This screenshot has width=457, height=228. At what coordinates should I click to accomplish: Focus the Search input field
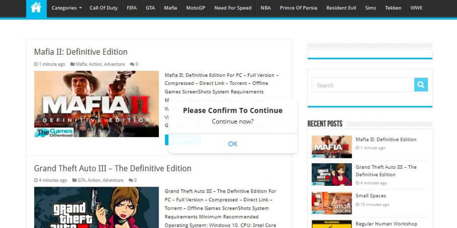[363, 85]
